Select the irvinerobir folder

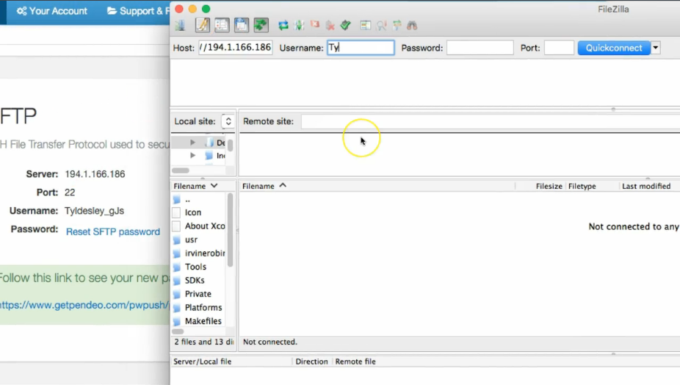pyautogui.click(x=205, y=253)
